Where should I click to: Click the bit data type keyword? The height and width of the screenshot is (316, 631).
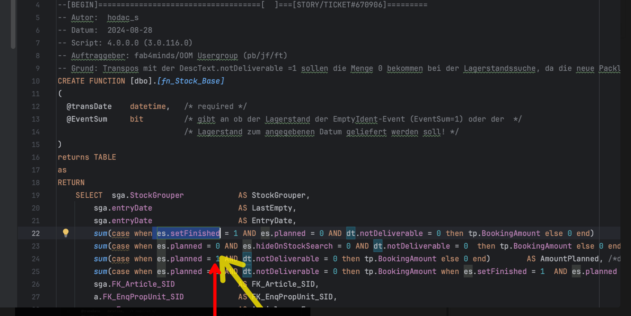coord(136,119)
